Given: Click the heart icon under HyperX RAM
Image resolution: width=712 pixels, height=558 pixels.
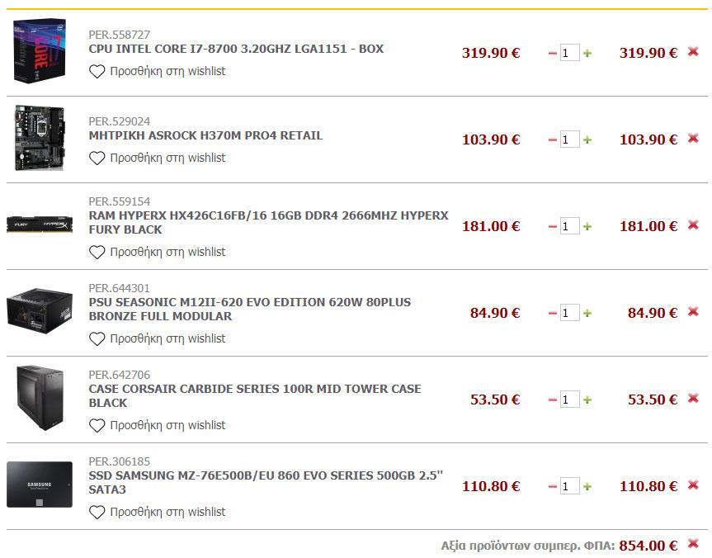Looking at the screenshot, I should tap(97, 252).
